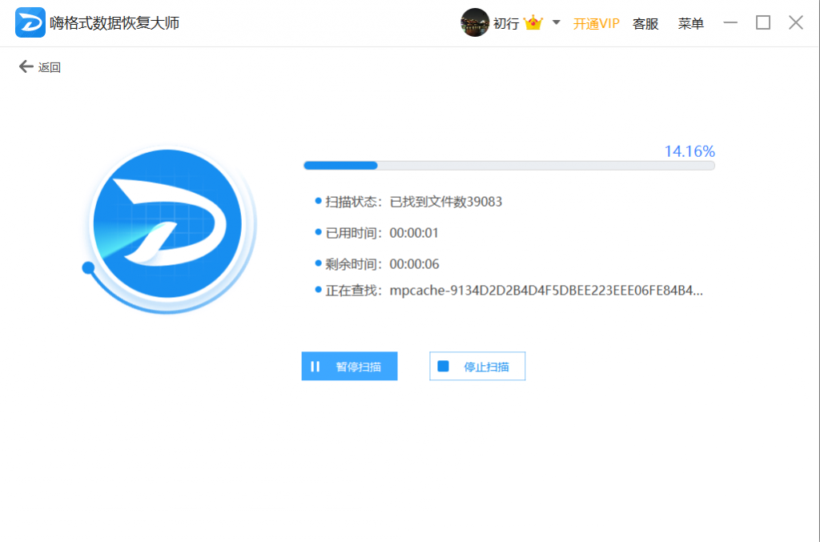Click the 暂停扫描 pause scan button

point(349,367)
